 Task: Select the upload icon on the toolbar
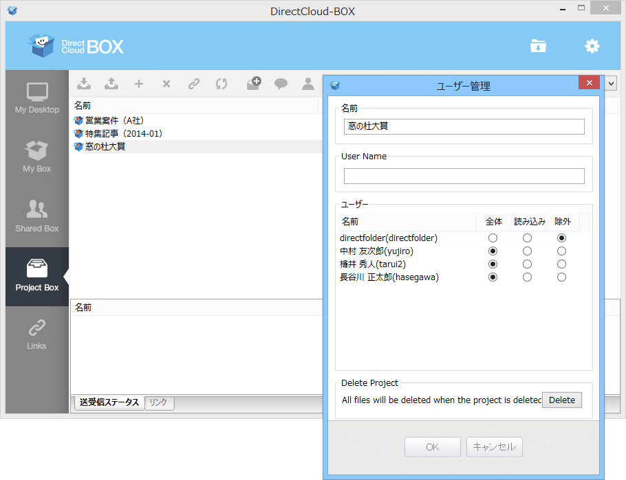pyautogui.click(x=111, y=84)
